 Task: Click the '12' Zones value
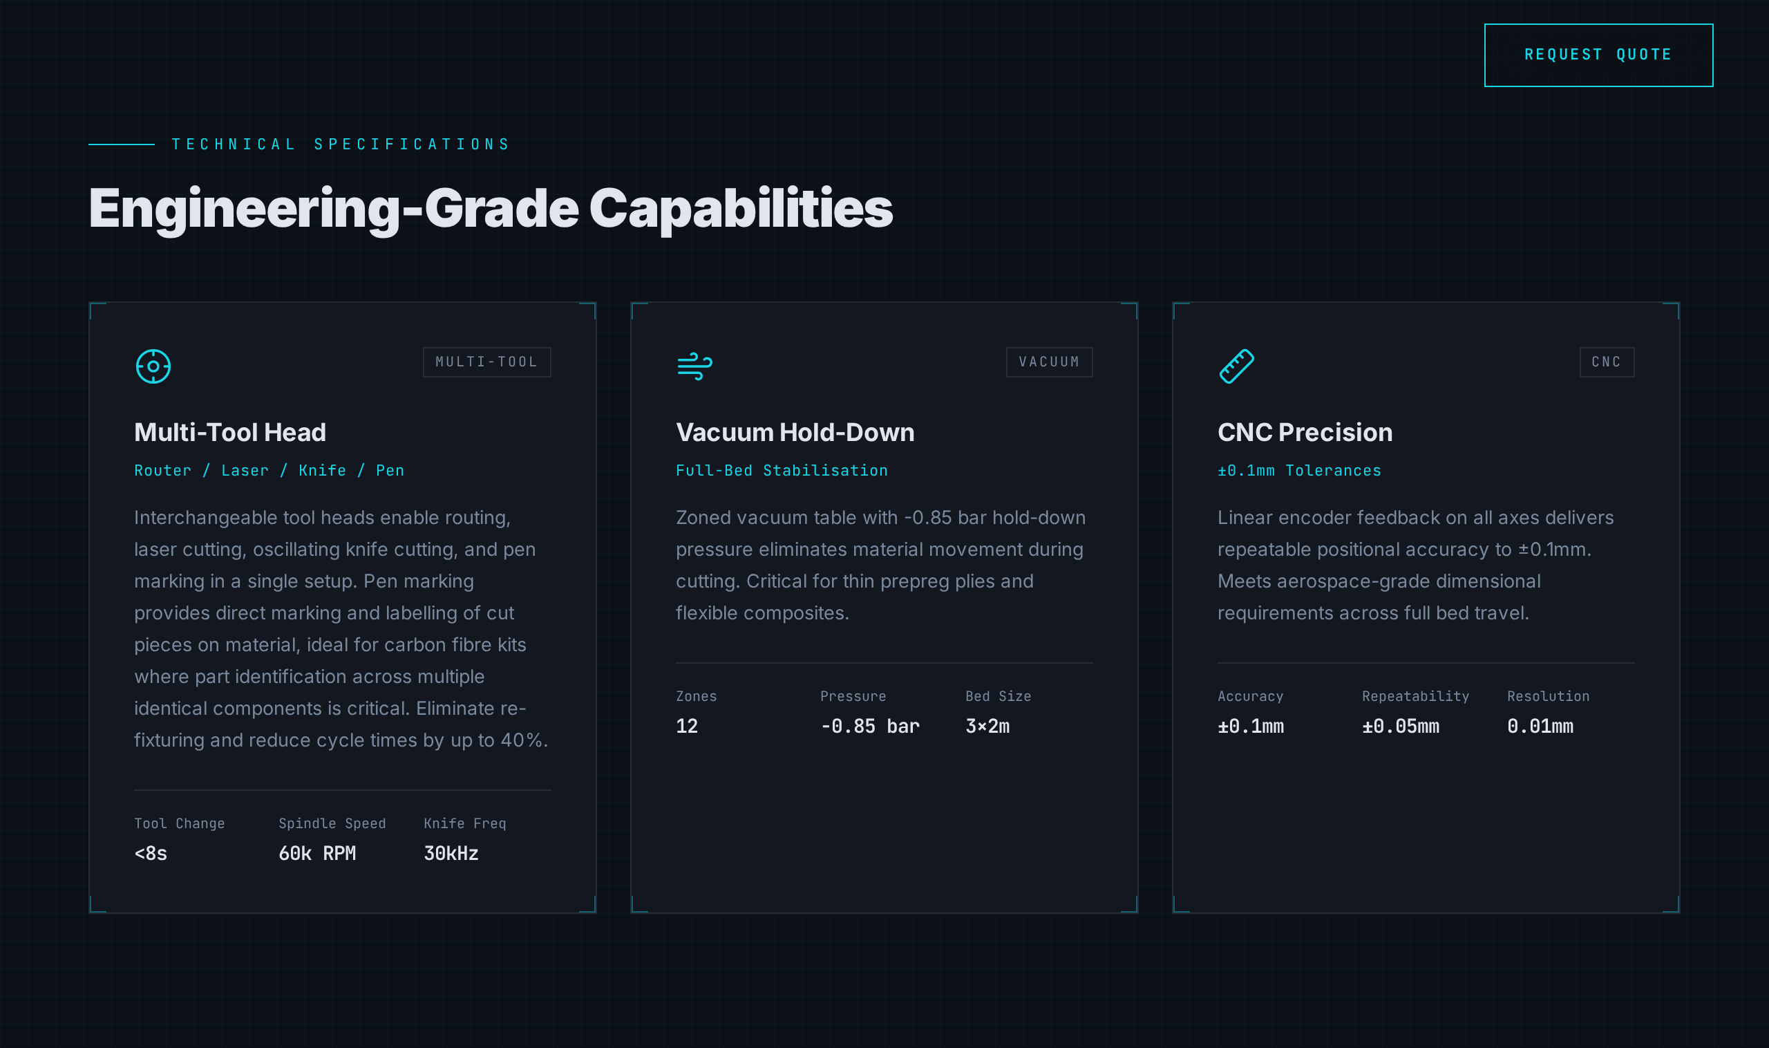click(x=687, y=726)
